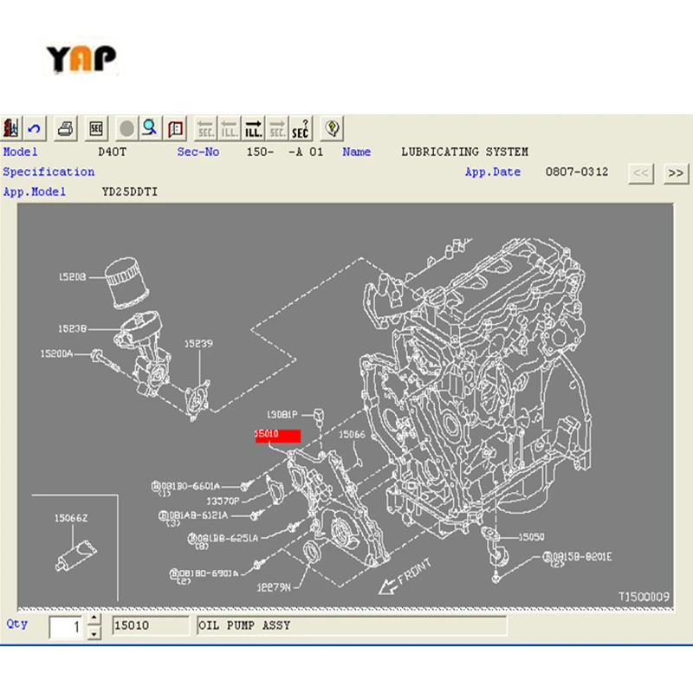This screenshot has width=693, height=693.
Task: Select part number 15066Z sealant tube label
Action: coord(71,518)
